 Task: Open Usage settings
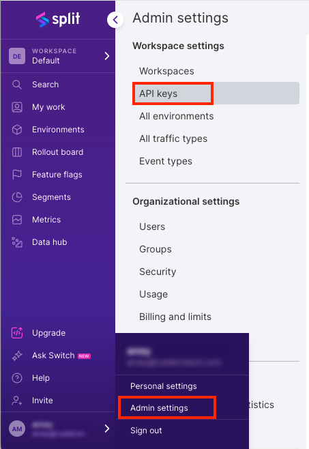(x=153, y=294)
